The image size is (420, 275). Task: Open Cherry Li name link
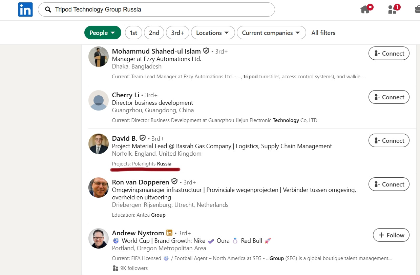pos(126,95)
